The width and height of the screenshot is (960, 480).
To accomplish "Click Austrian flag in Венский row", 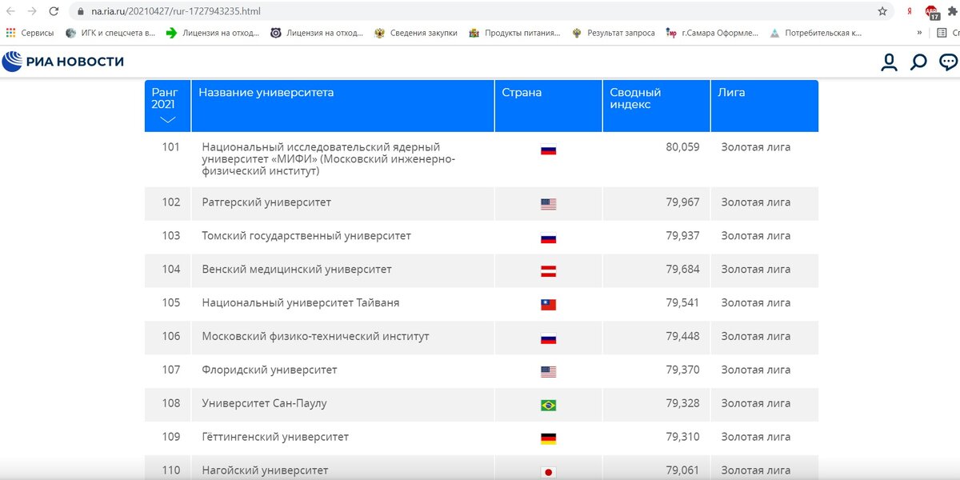I will tap(548, 271).
